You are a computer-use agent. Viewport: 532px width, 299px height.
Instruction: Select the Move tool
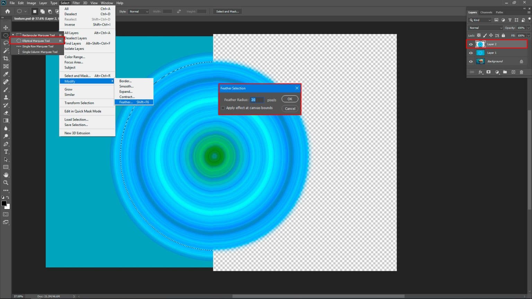pos(6,27)
